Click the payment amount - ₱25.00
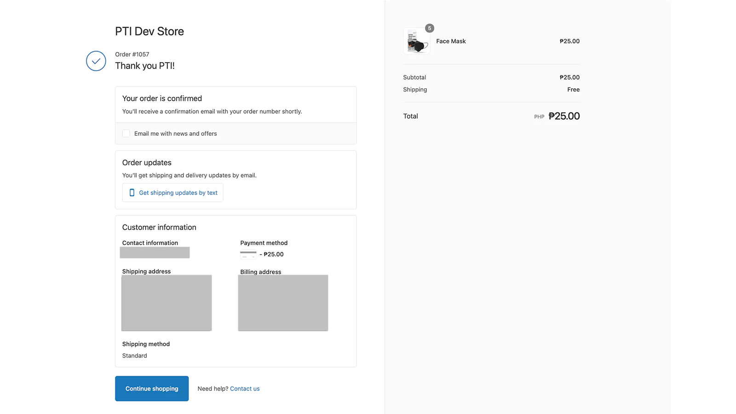 click(x=271, y=254)
